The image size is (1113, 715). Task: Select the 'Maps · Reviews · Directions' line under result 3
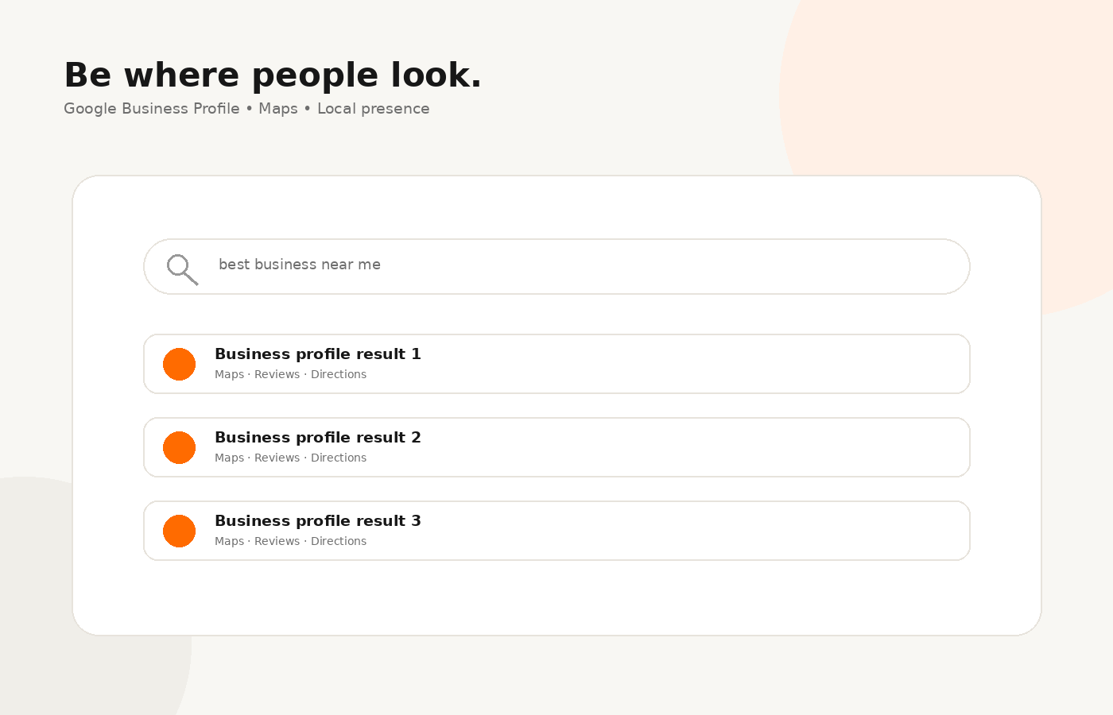coord(290,541)
